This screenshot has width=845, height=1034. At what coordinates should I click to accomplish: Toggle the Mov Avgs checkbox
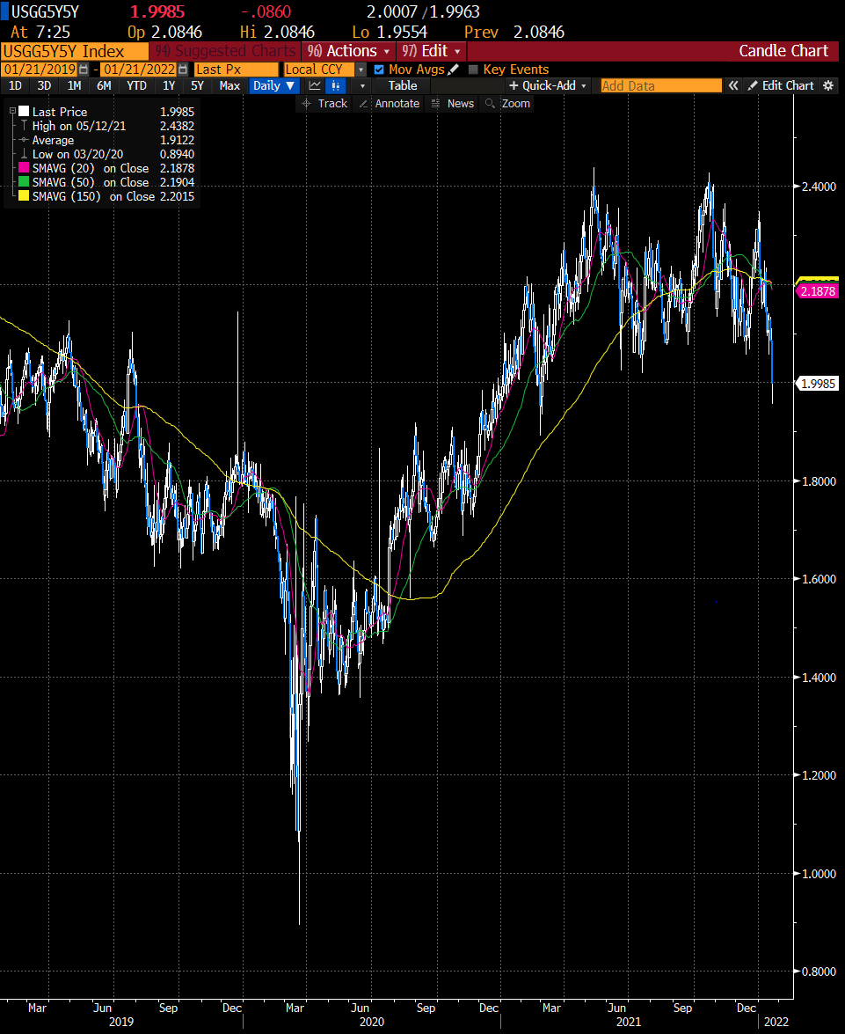379,70
